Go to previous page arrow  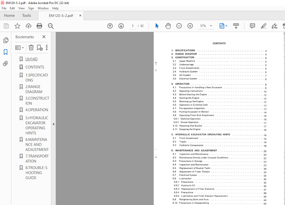(x=110, y=26)
